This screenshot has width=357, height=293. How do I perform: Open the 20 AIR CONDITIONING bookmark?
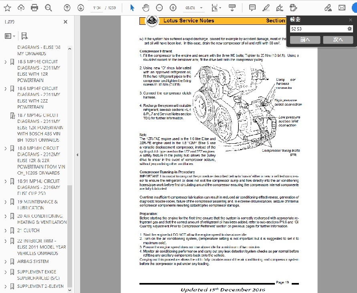(42, 219)
